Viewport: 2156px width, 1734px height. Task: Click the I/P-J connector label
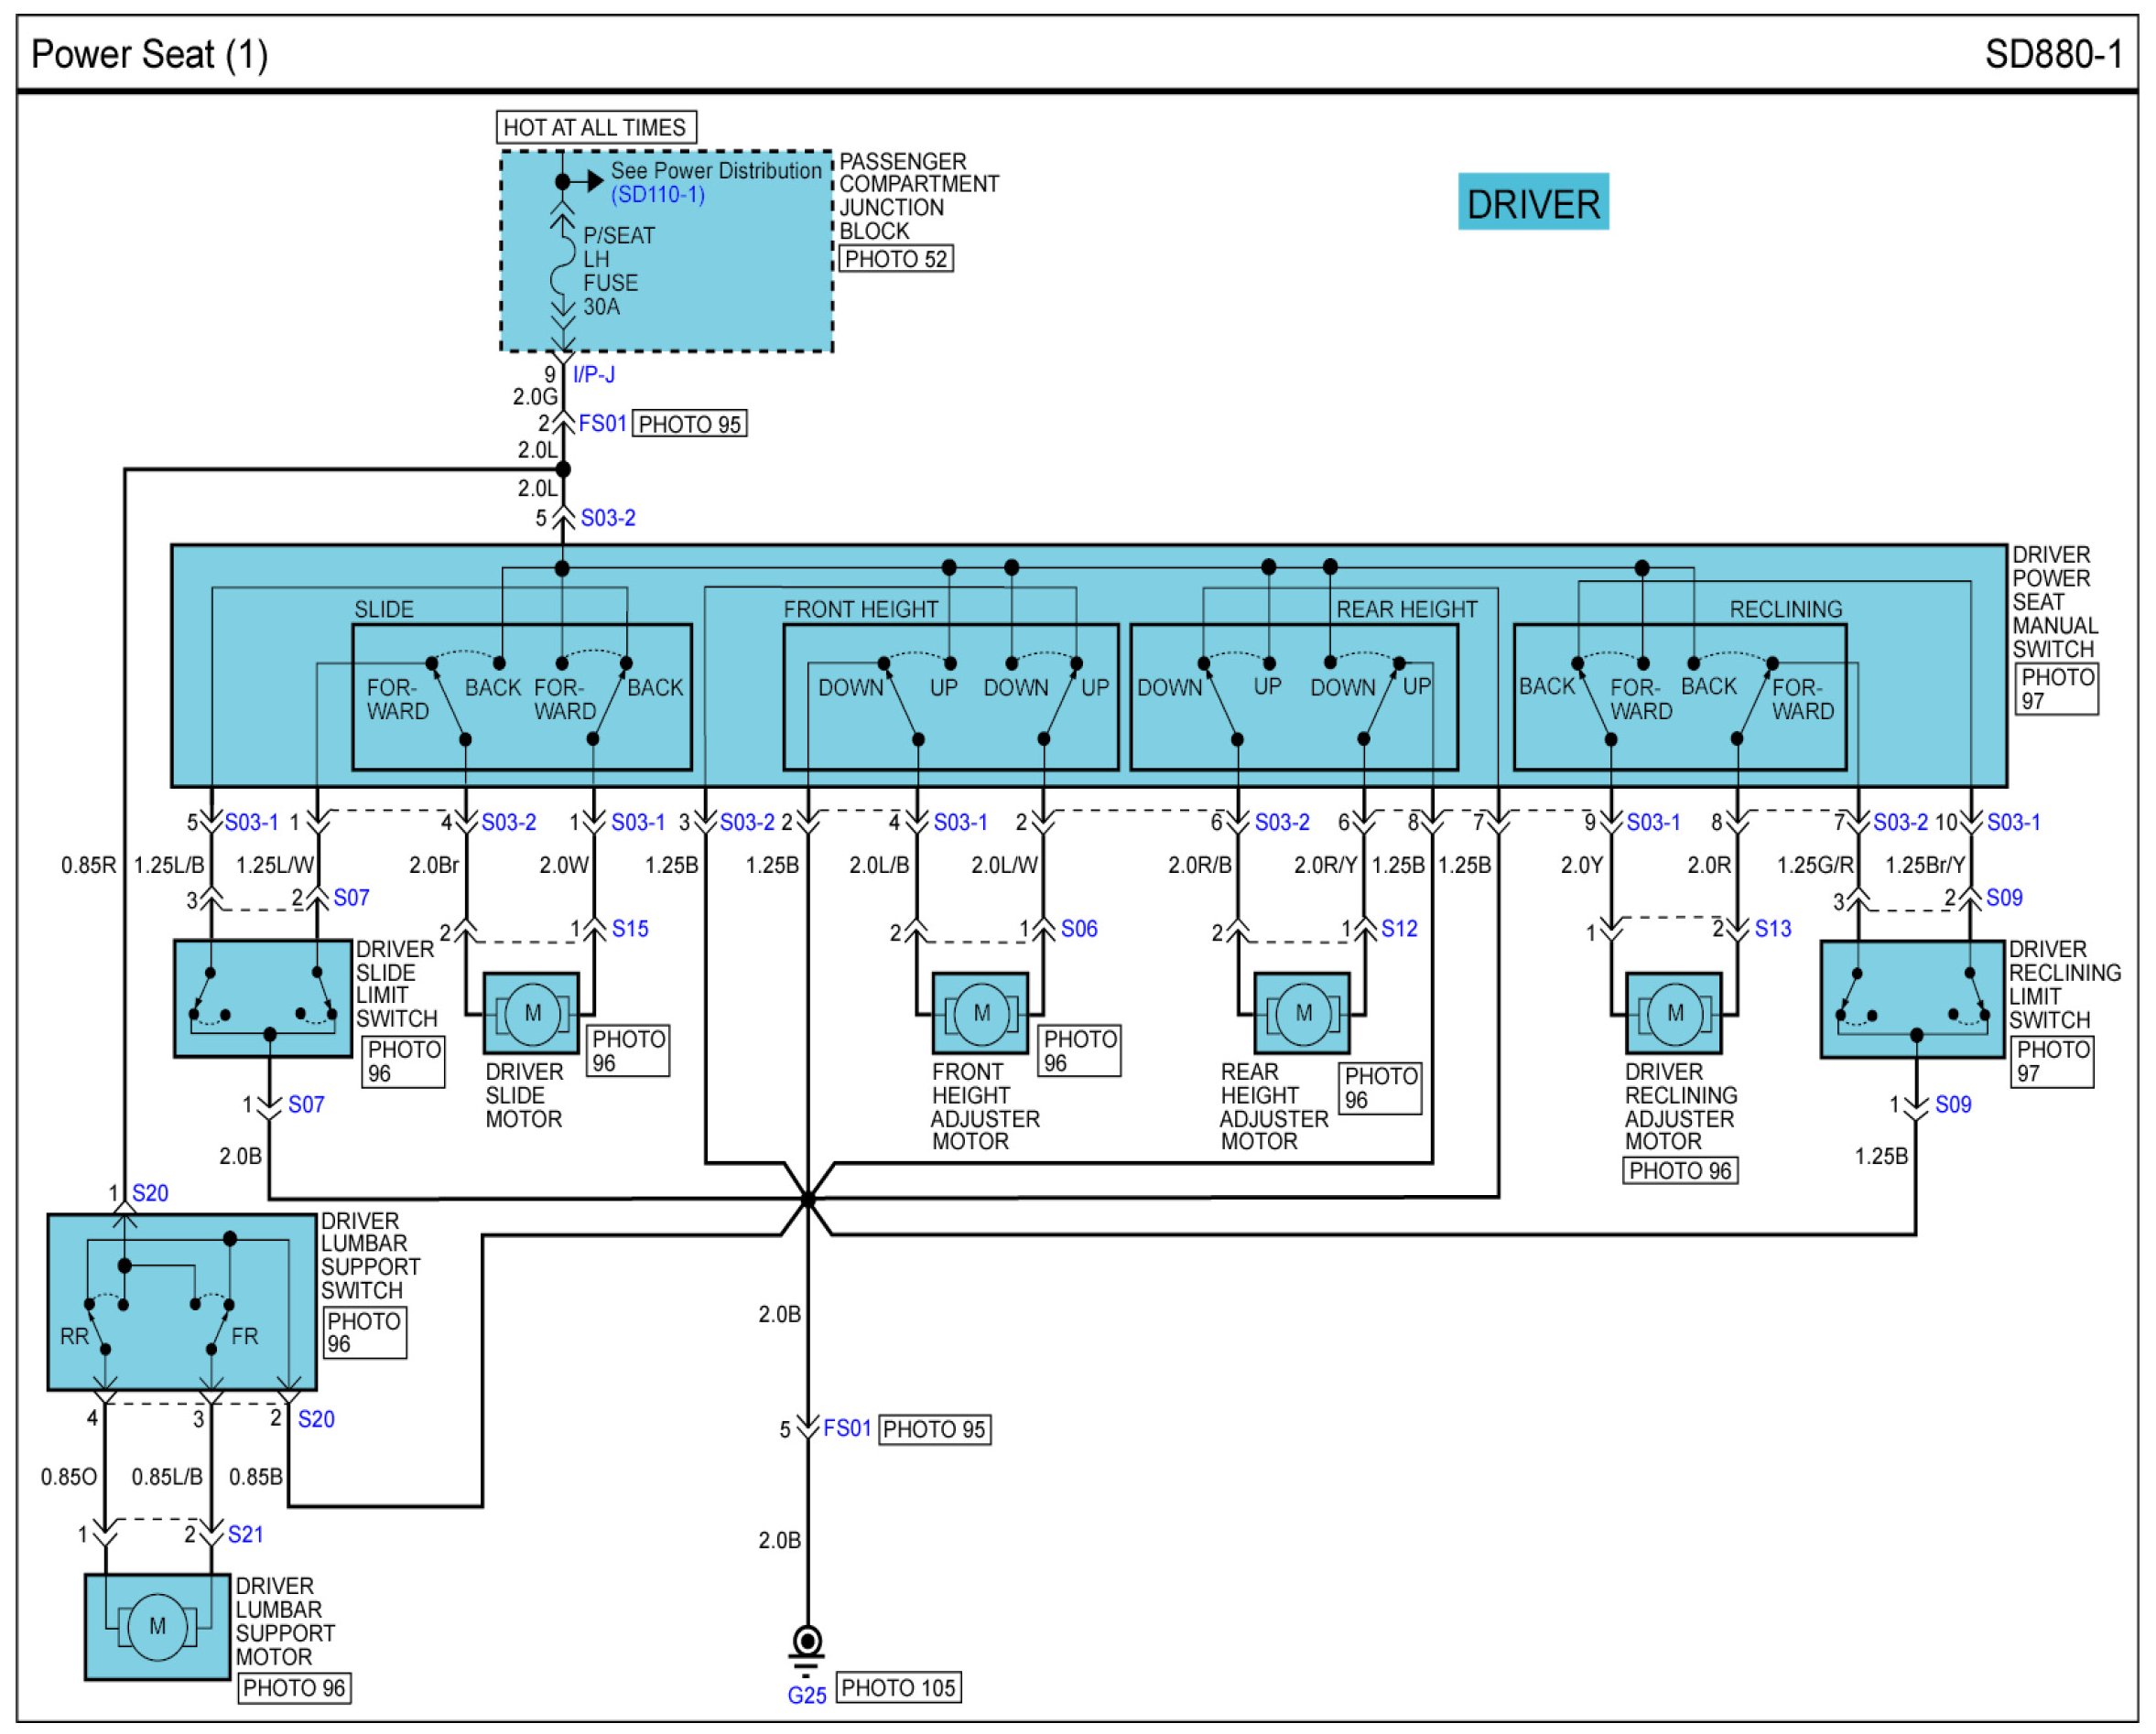594,373
